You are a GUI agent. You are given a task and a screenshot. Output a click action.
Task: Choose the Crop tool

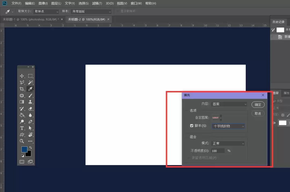22,89
